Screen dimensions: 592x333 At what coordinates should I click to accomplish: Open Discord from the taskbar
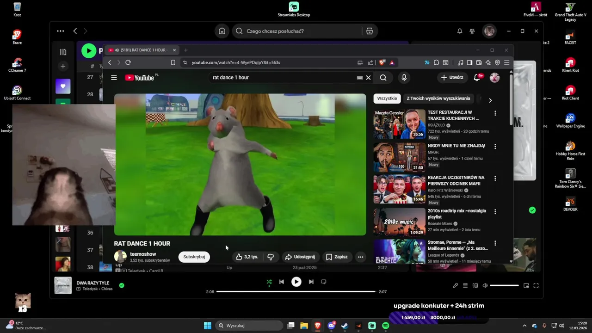coord(331,326)
